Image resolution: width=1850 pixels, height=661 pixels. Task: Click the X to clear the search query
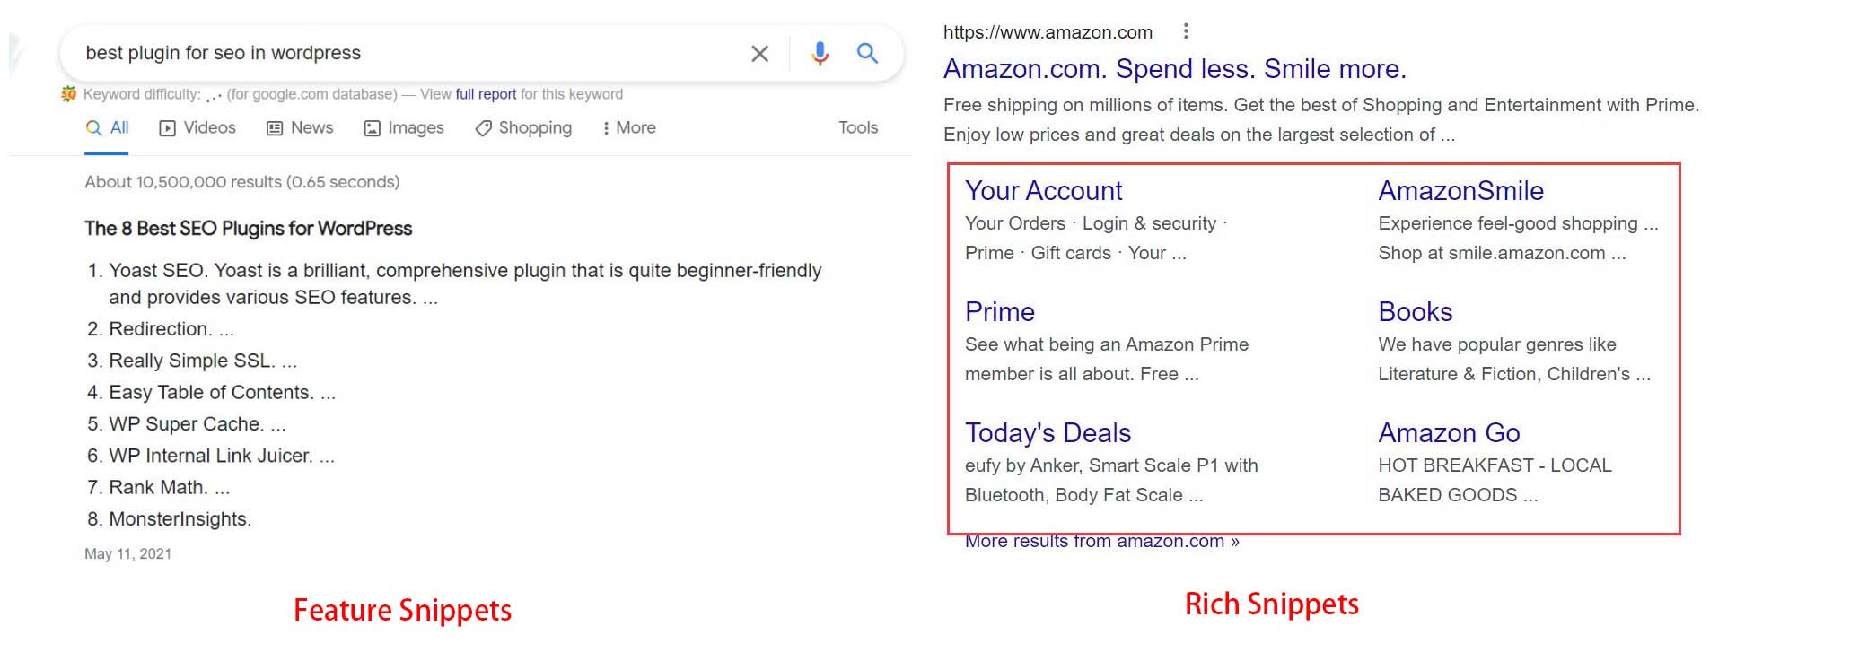[x=758, y=52]
